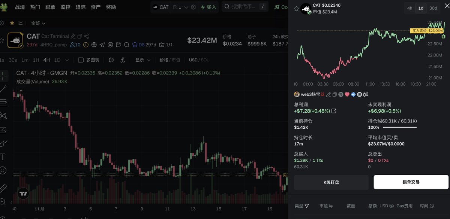Screen dimensions: 450x219
Task: Open the 全部 filter dropdown
Action: point(38,23)
